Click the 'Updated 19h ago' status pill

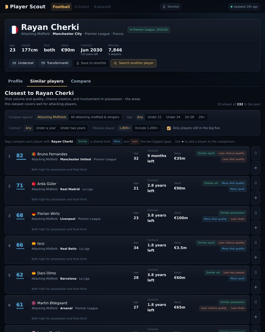point(244,7)
